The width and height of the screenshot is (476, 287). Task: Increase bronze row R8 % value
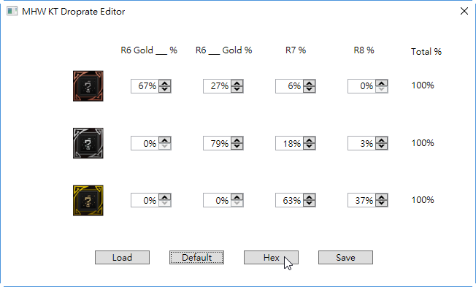(382, 83)
